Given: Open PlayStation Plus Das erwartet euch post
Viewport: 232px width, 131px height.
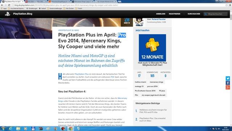Looking at the screenshot, I should pos(152,120).
